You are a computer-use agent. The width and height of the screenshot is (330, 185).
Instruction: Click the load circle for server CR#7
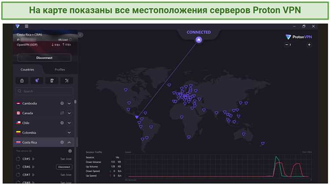coord(18,175)
